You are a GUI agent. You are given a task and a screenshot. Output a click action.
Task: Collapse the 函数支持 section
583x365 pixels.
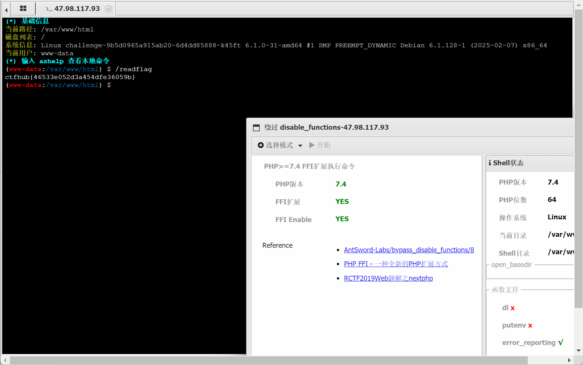point(505,289)
